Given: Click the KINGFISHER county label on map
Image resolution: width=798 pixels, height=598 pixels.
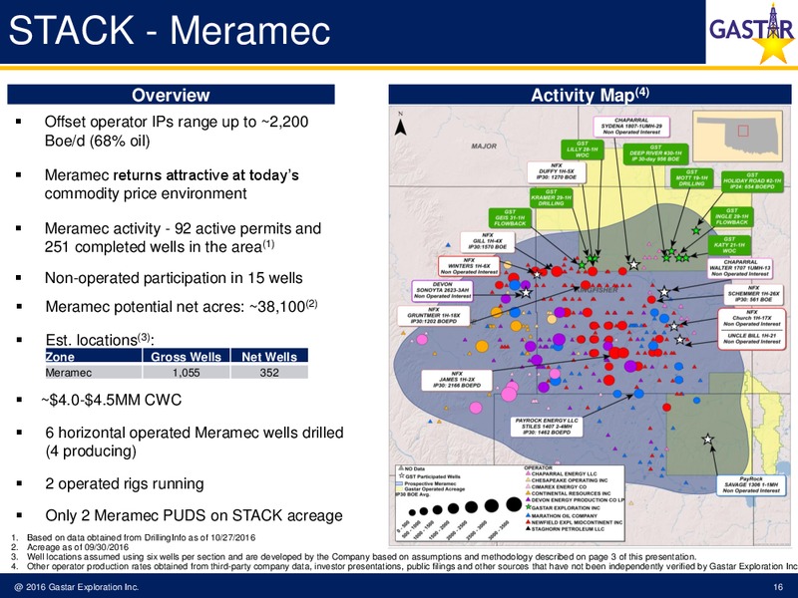Looking at the screenshot, I should click(597, 290).
